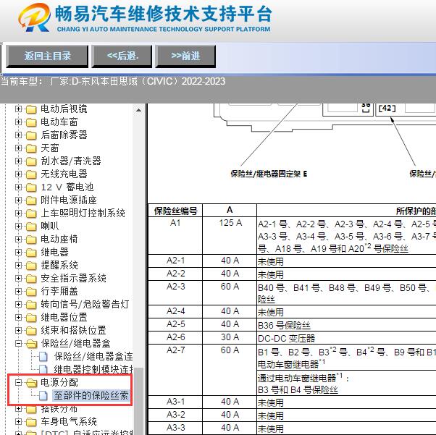
Task: Expand the 12 V 蓄电池 tree node
Action: tap(18, 187)
